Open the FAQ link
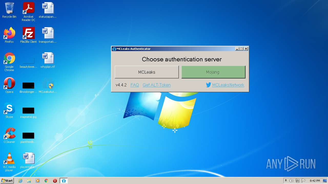 point(135,85)
